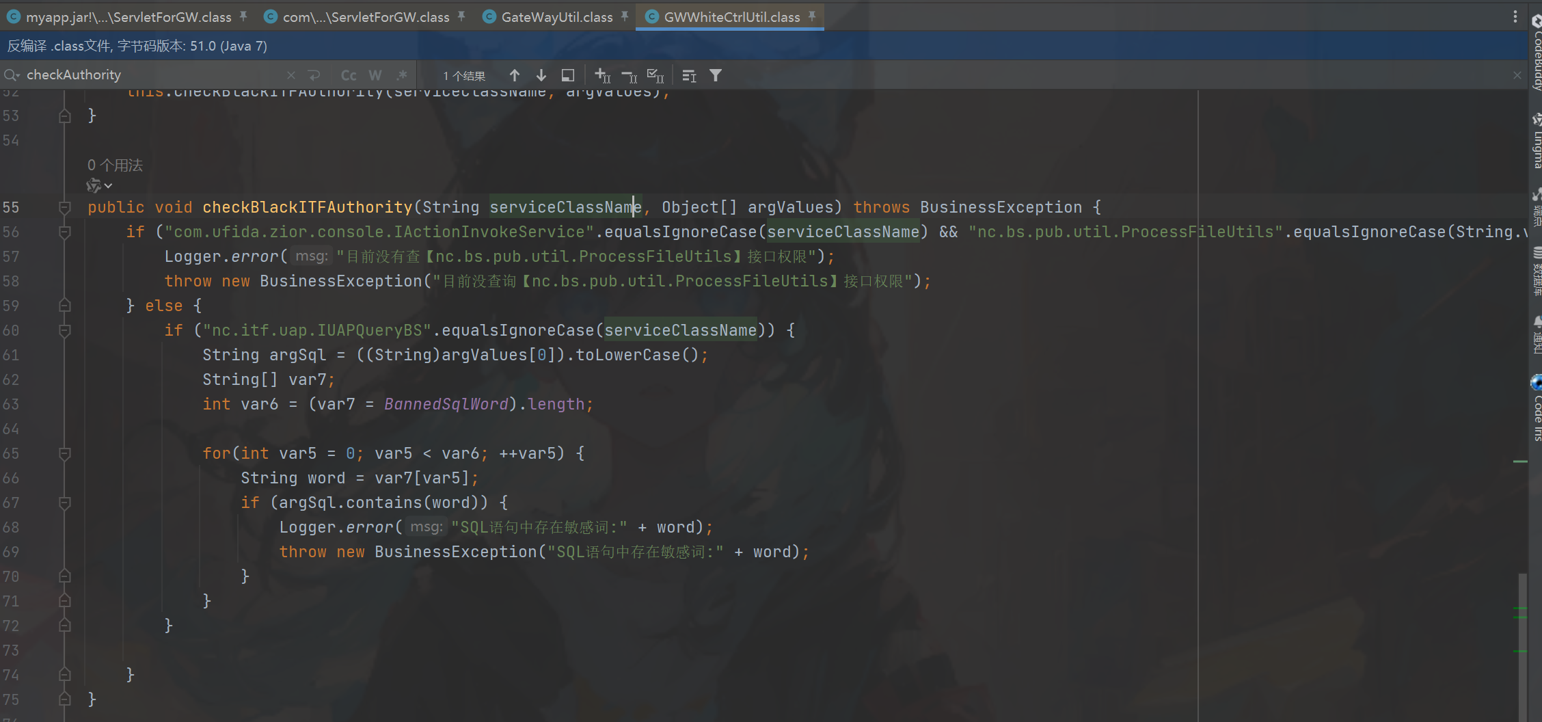Open the CodeBuddy side panel
Image resolution: width=1542 pixels, height=722 pixels.
click(x=1536, y=55)
